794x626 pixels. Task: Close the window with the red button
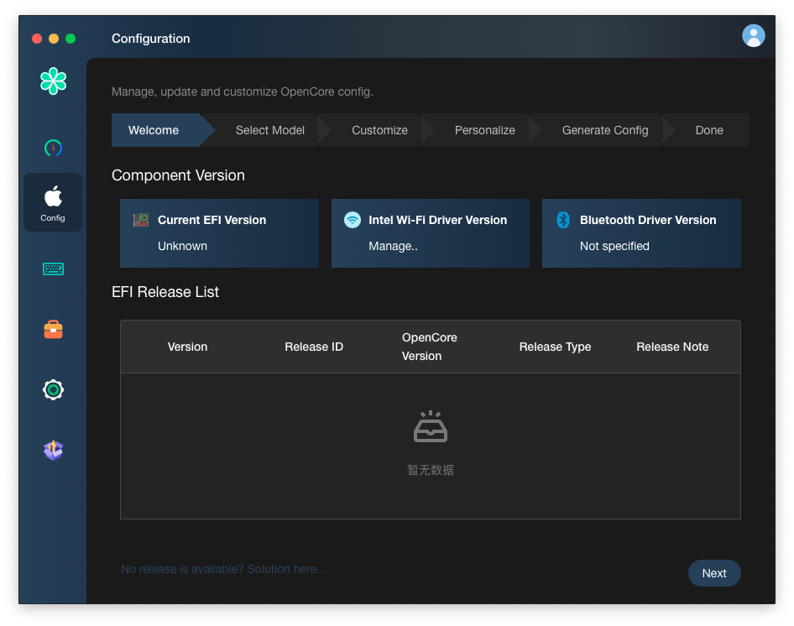pyautogui.click(x=37, y=39)
